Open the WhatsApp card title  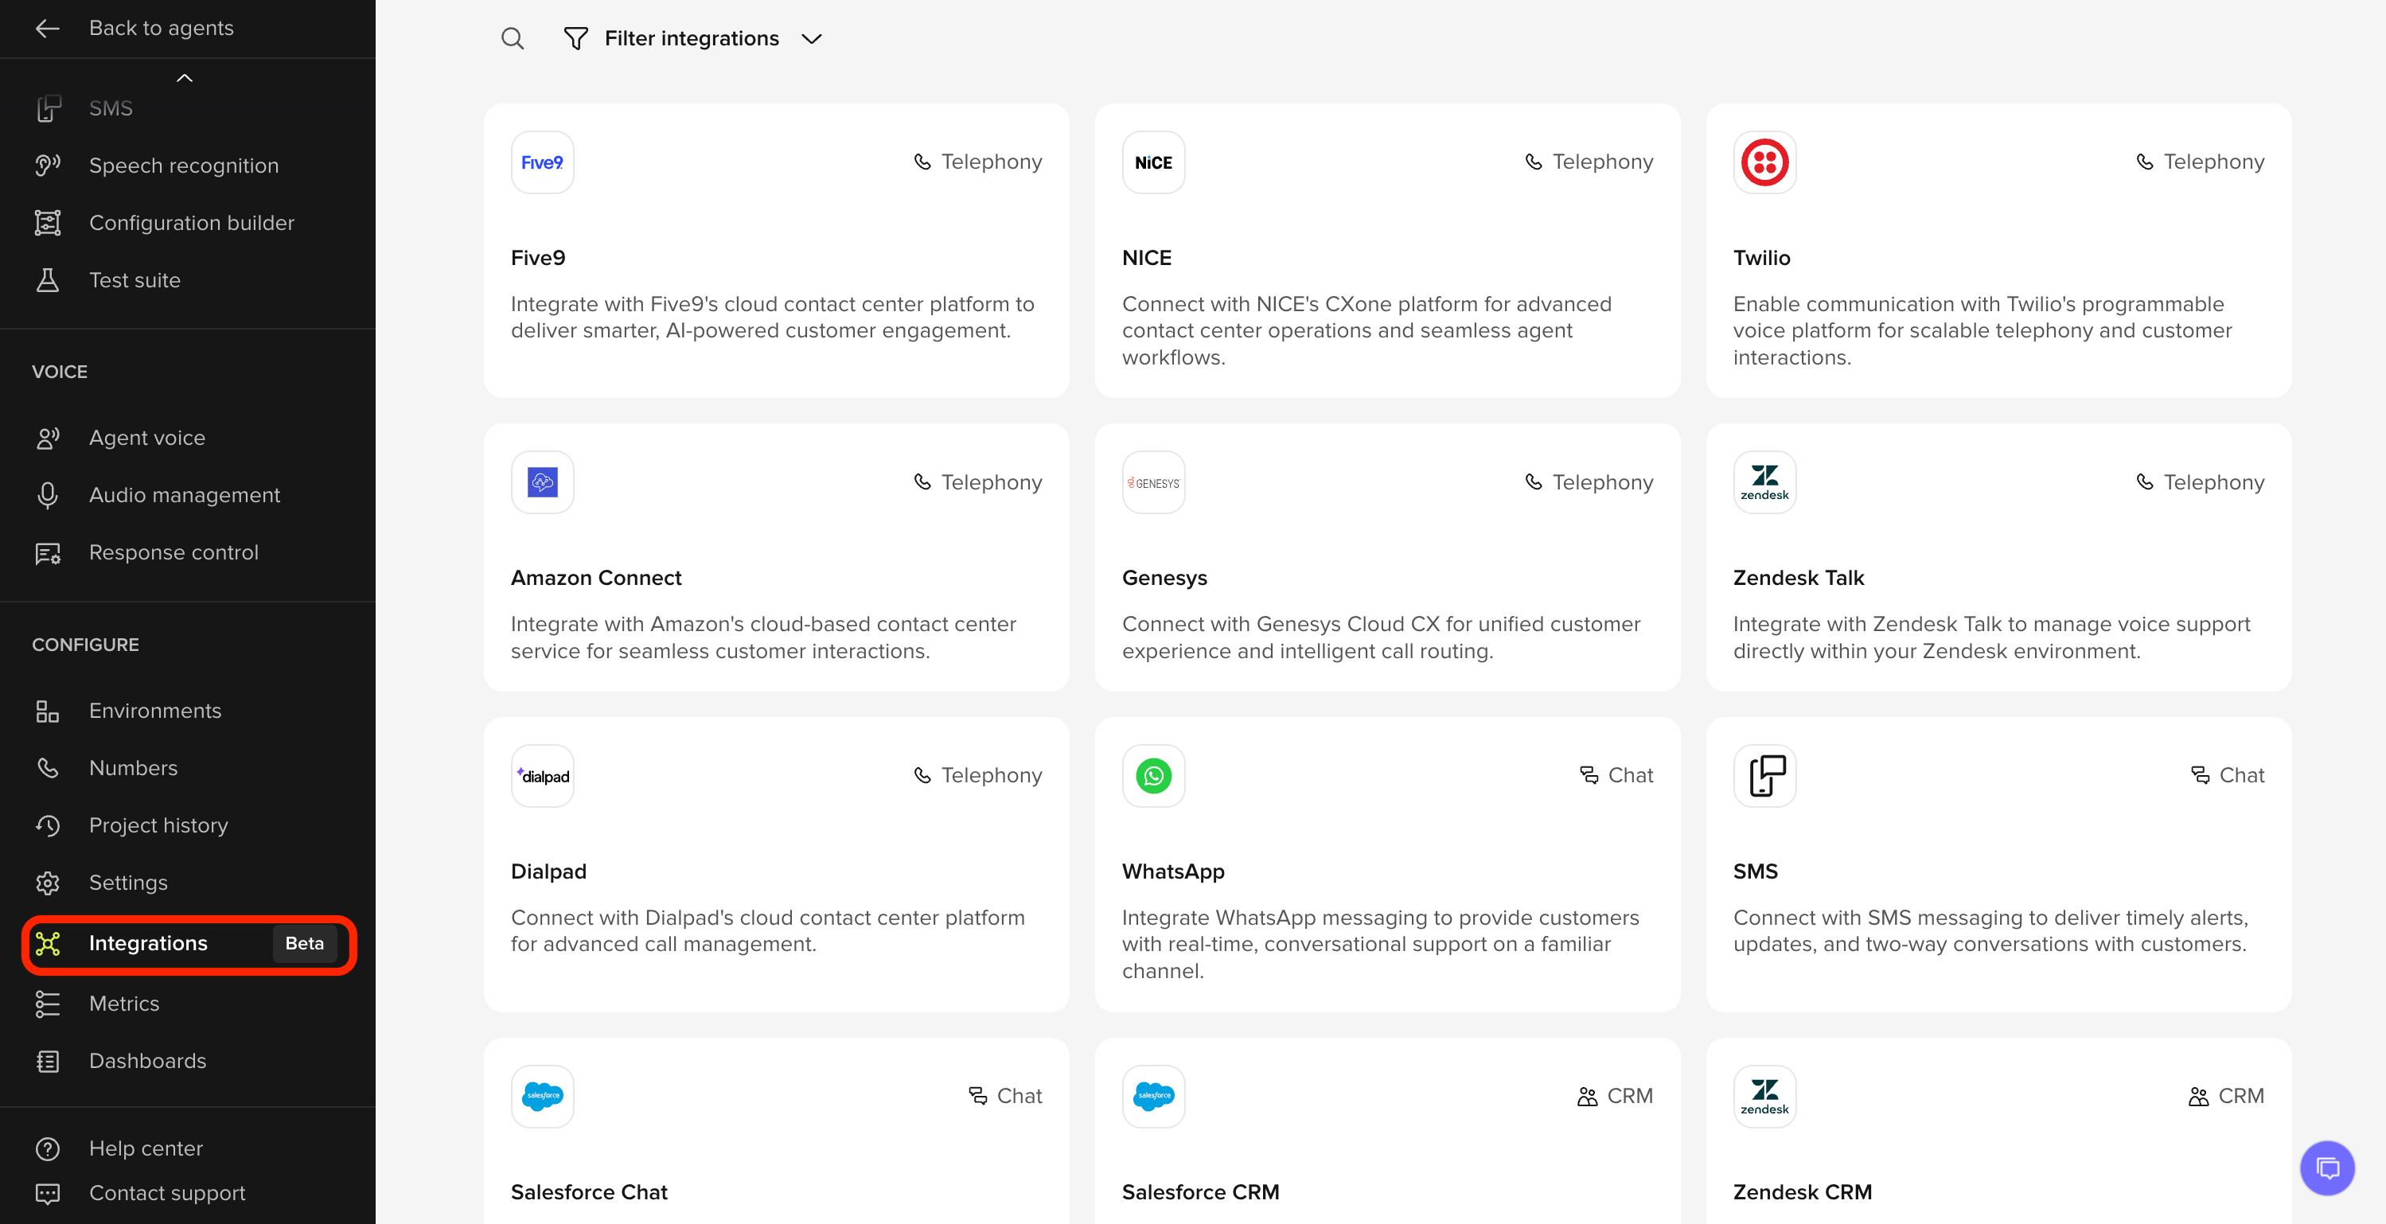1172,871
